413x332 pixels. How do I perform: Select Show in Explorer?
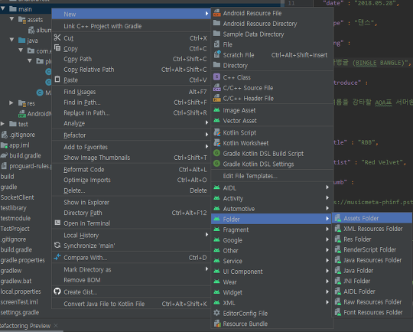[x=132, y=203]
